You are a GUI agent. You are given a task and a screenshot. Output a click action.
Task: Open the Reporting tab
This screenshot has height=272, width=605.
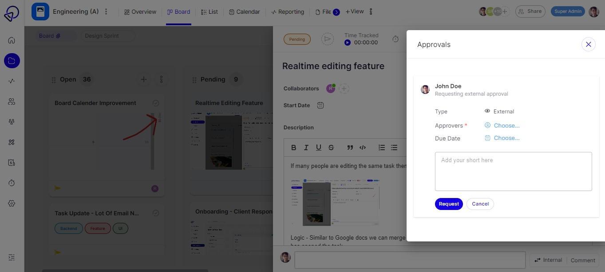pyautogui.click(x=287, y=12)
